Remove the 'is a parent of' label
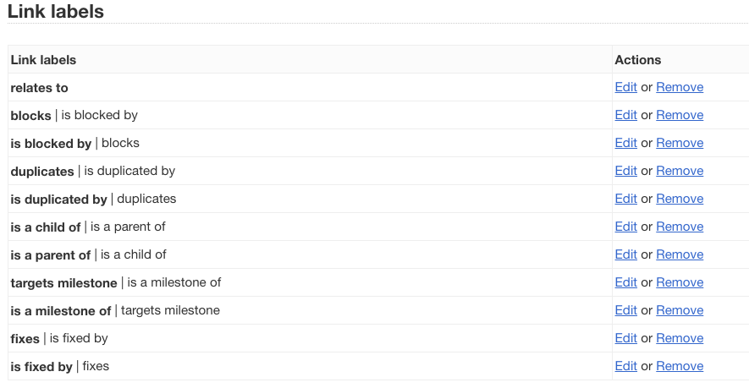Screen dimensions: 749x388 (x=680, y=254)
